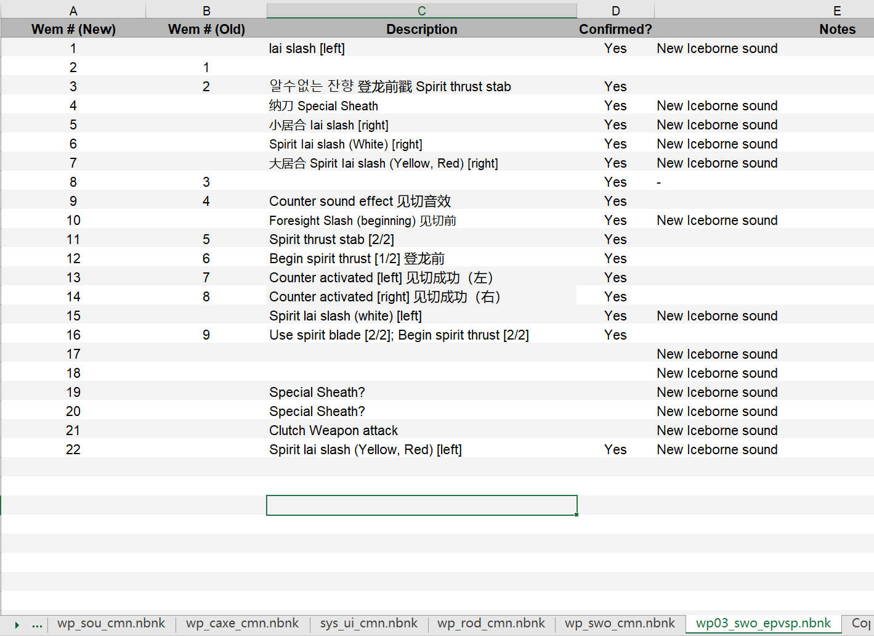
Task: Select the 'Clutch Weapon attack' cell
Action: pos(421,430)
